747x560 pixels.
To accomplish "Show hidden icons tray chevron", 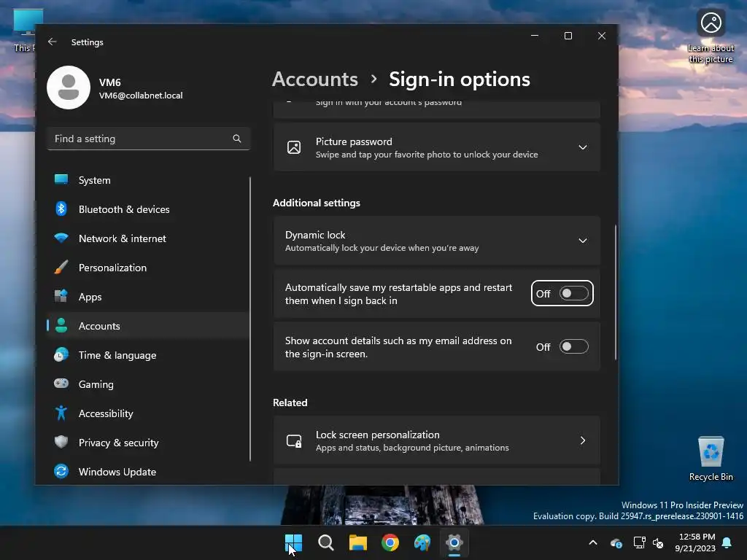I will tap(592, 542).
